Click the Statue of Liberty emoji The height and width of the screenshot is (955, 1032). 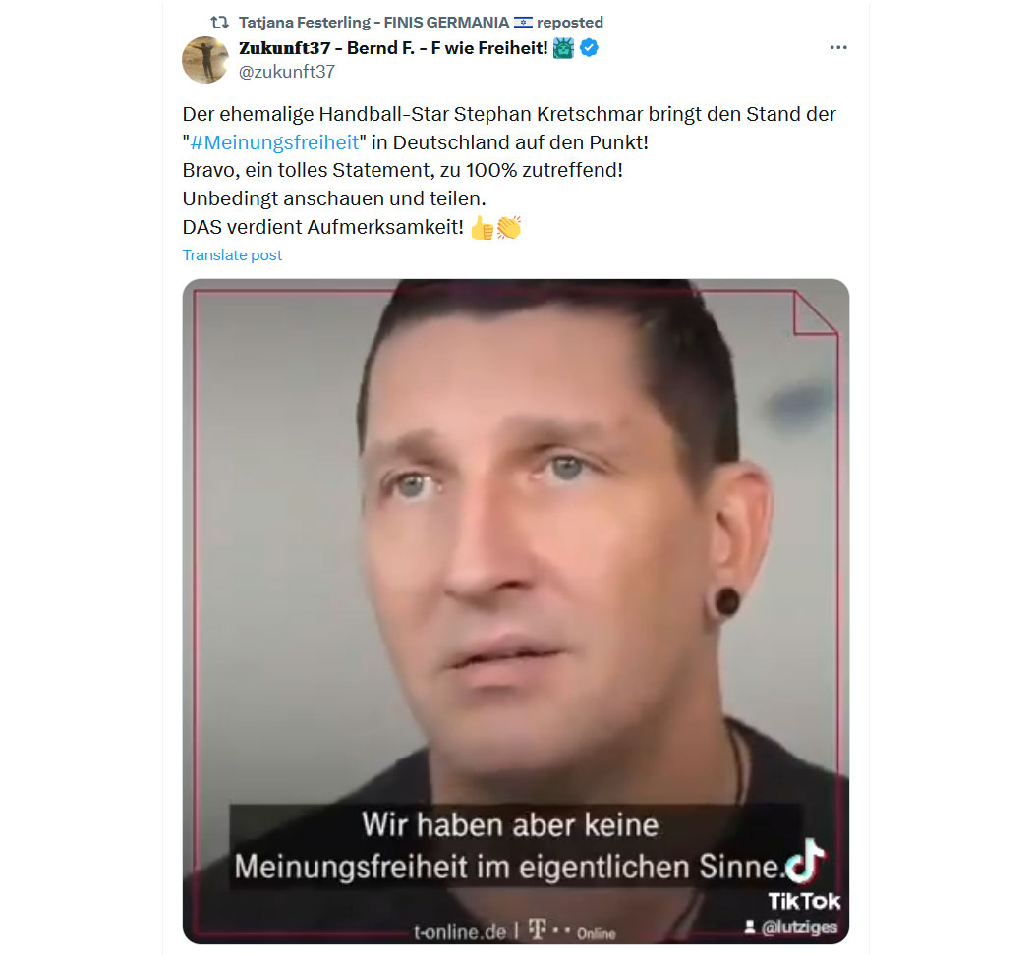563,48
